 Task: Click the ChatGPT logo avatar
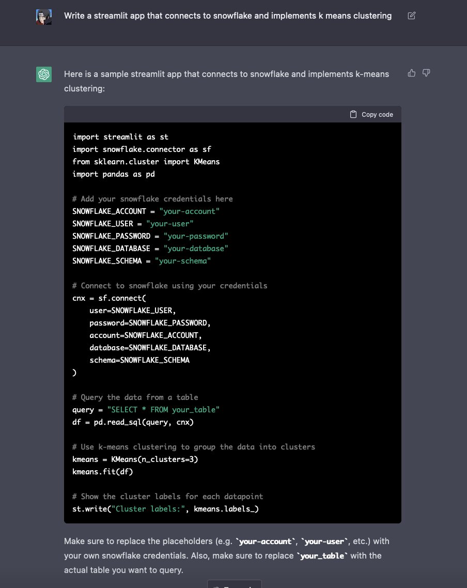(x=44, y=74)
